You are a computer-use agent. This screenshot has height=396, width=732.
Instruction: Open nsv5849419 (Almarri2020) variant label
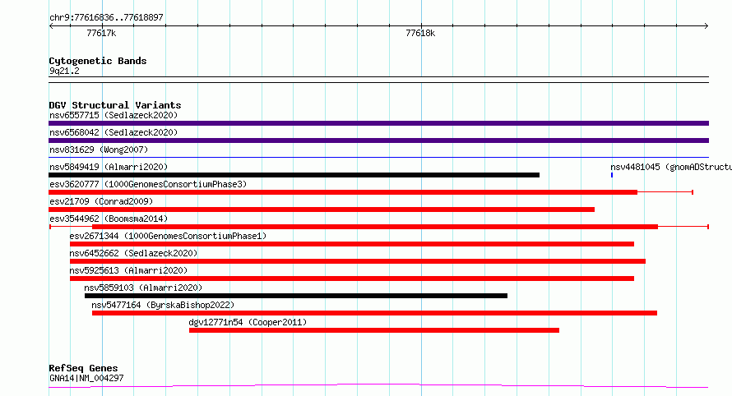(109, 167)
